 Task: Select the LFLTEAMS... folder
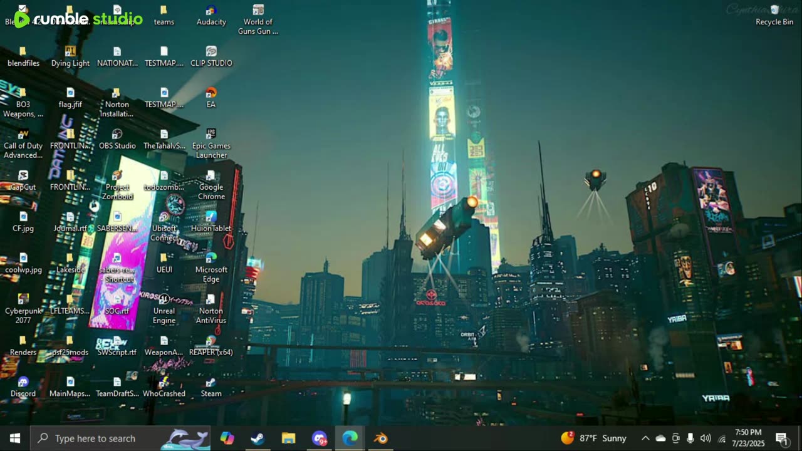click(70, 304)
